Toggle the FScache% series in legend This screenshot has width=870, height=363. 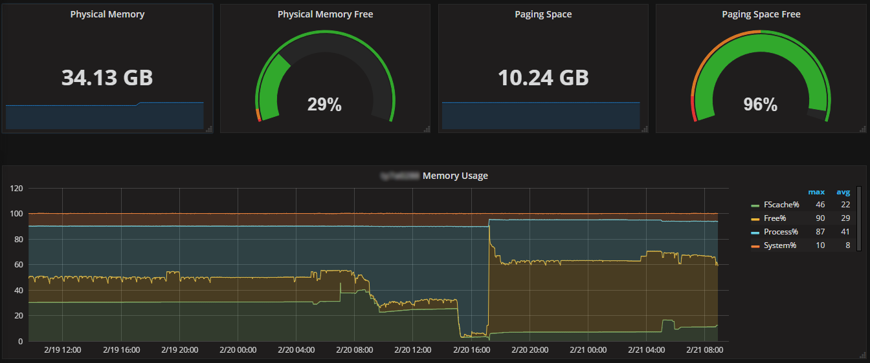(x=781, y=205)
